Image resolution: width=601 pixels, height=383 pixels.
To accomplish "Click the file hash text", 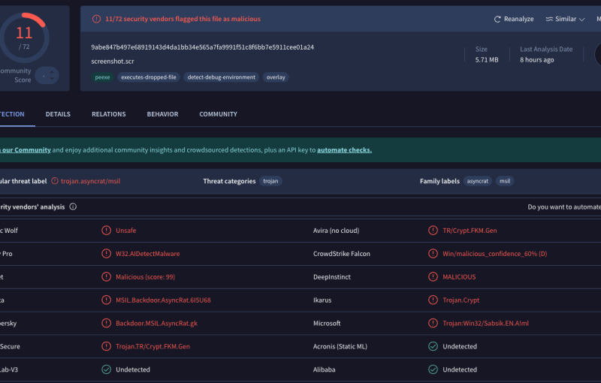I will pyautogui.click(x=202, y=47).
